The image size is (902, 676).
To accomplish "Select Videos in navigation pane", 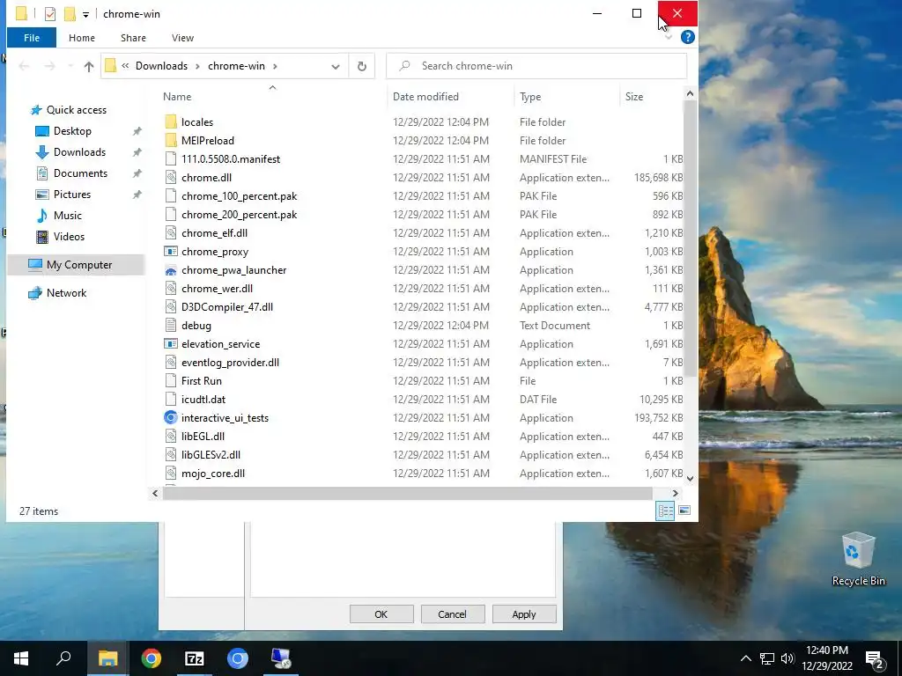I will (69, 237).
